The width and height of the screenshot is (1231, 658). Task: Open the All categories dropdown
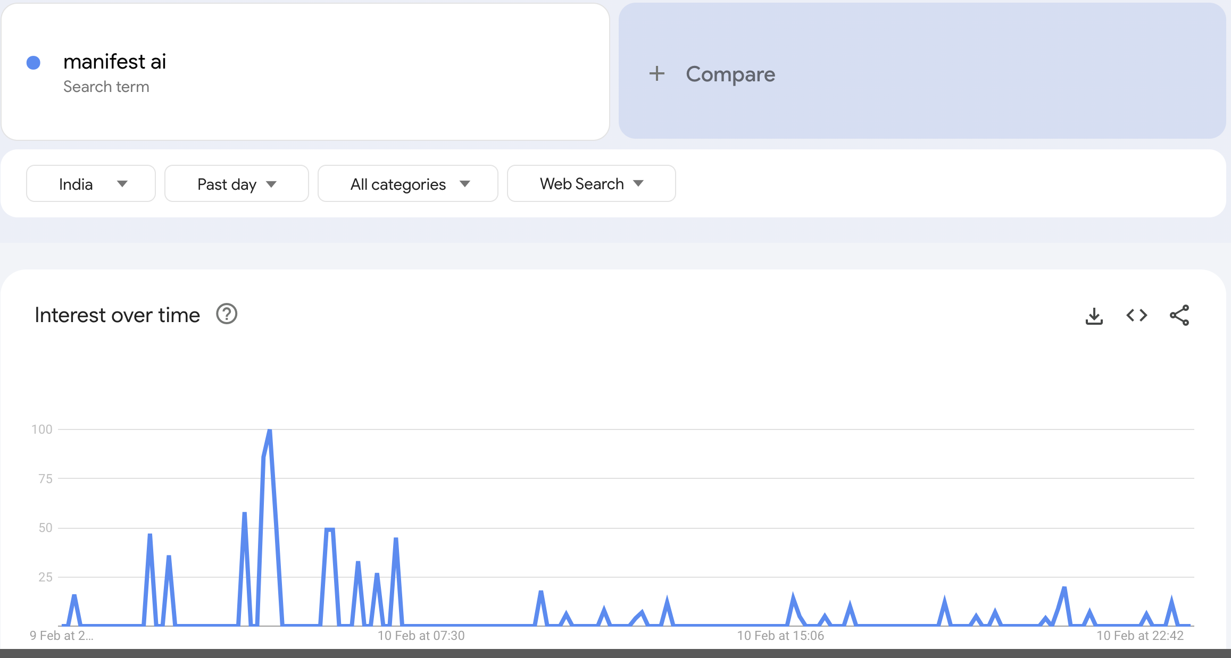(x=408, y=183)
